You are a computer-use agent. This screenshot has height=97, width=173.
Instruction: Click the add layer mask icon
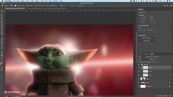pyautogui.click(x=160, y=96)
